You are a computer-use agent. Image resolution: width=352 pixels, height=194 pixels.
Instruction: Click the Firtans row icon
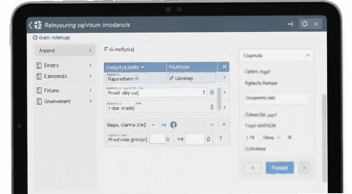point(39,91)
